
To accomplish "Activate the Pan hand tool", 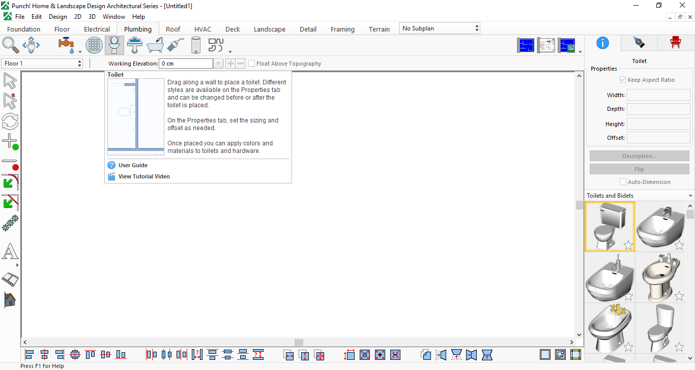I will 31,45.
